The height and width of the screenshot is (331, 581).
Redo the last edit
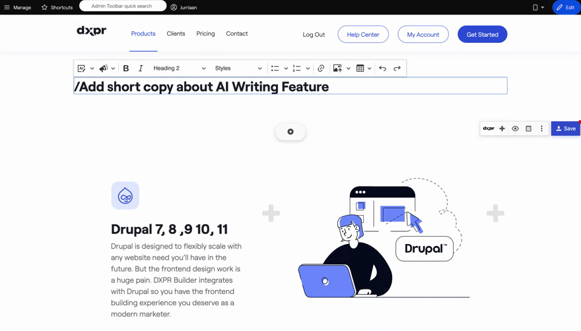397,69
